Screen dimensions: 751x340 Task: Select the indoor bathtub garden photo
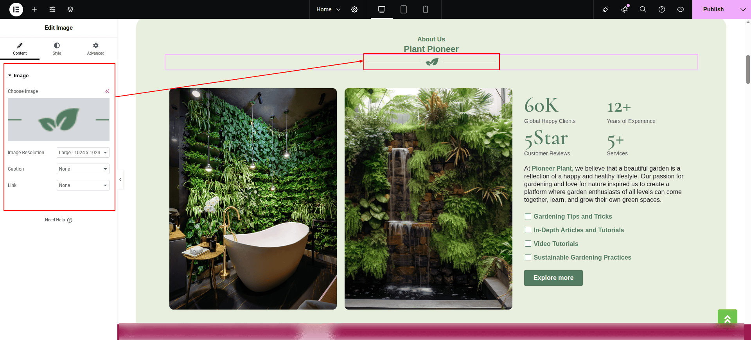pyautogui.click(x=253, y=199)
